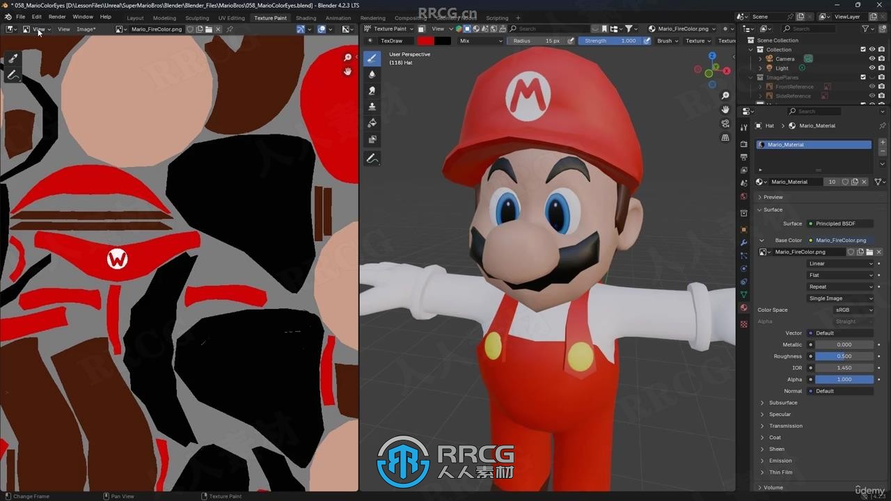Viewport: 891px width, 501px height.
Task: Toggle Collection exclude checkbox
Action: [863, 49]
